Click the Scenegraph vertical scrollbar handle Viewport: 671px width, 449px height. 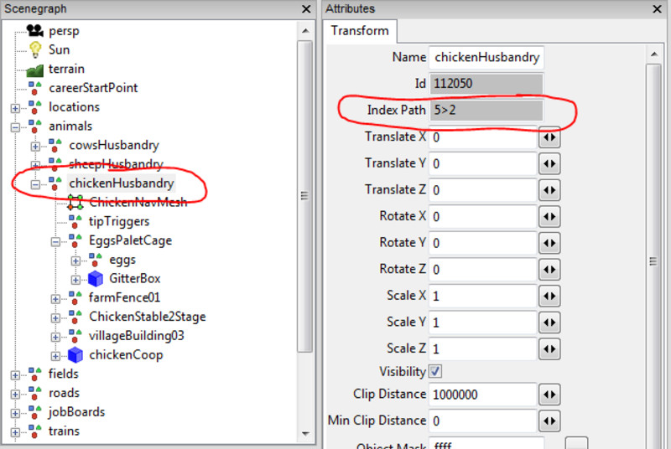pyautogui.click(x=305, y=195)
